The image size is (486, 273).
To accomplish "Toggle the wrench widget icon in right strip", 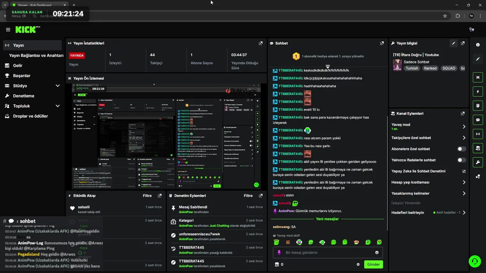I will pos(478,162).
